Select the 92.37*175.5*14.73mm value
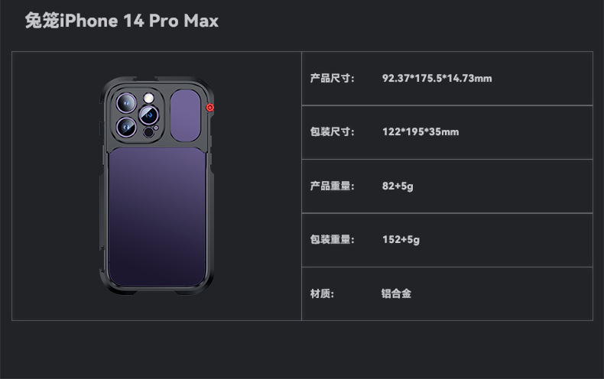Image resolution: width=604 pixels, height=379 pixels. pyautogui.click(x=437, y=78)
